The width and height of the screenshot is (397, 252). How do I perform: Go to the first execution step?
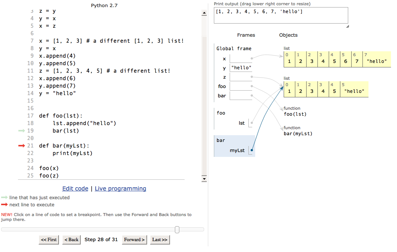tap(49, 240)
